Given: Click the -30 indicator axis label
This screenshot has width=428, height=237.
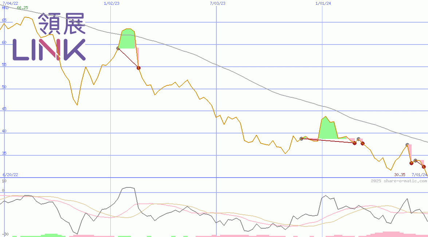Looking at the screenshot, I should [5, 234].
